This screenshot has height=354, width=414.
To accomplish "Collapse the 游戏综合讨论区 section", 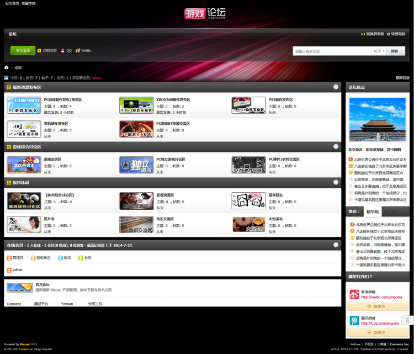I will [336, 147].
